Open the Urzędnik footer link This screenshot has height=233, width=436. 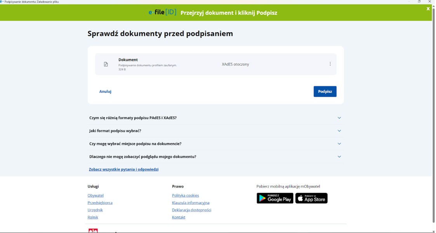pos(95,210)
